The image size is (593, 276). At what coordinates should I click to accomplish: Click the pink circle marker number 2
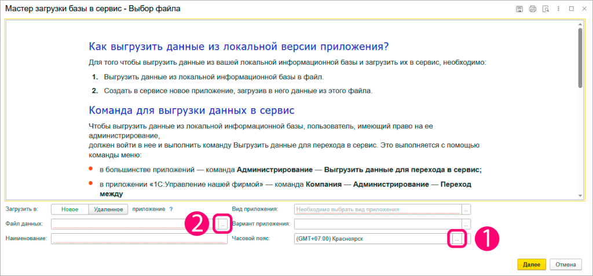tap(197, 224)
